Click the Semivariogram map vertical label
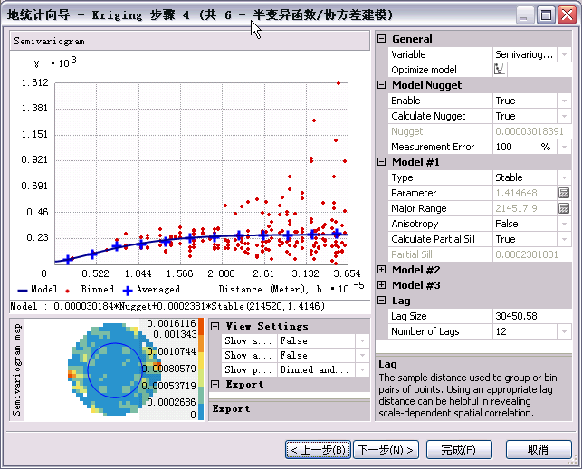 point(16,369)
